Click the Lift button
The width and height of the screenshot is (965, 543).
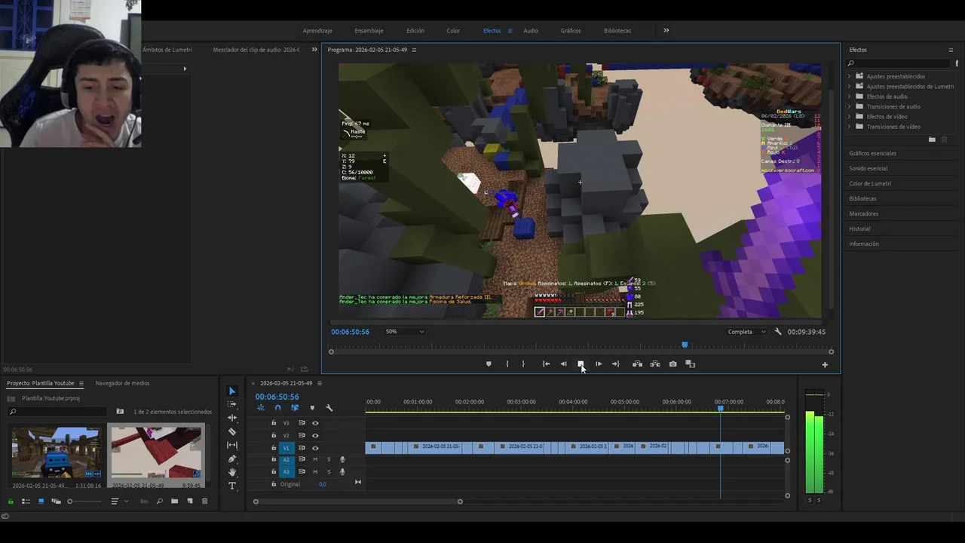click(x=637, y=364)
